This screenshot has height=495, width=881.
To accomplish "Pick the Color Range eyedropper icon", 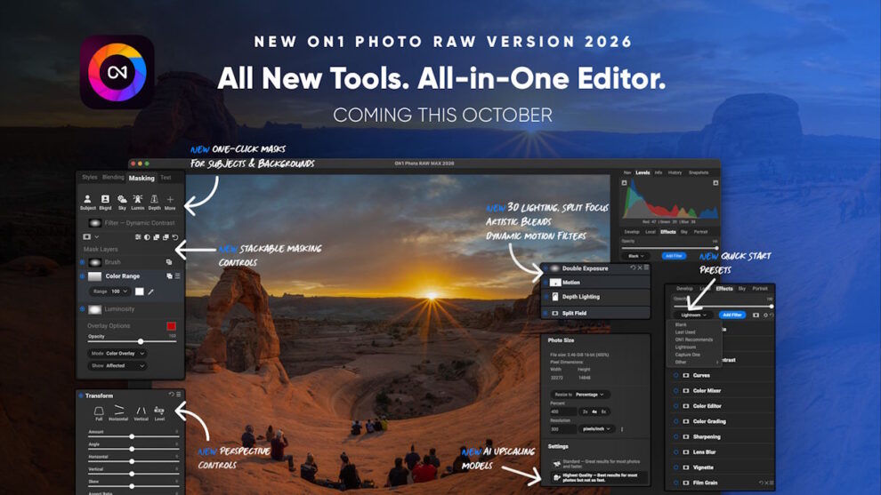I will tap(151, 291).
